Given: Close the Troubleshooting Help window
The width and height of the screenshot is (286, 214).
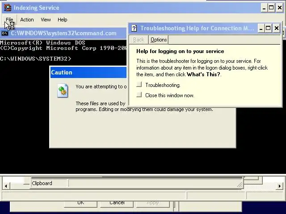Looking at the screenshot, I should [277, 28].
